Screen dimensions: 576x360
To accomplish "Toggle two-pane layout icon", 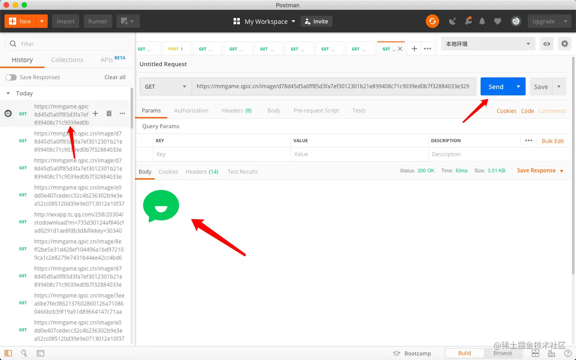I will coord(535,353).
